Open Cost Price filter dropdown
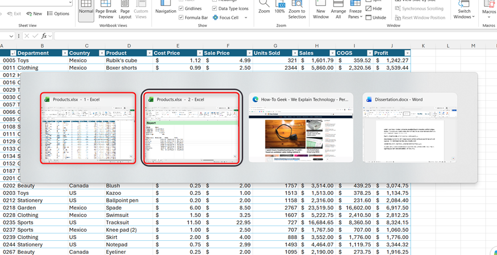The width and height of the screenshot is (497, 255). click(x=200, y=53)
